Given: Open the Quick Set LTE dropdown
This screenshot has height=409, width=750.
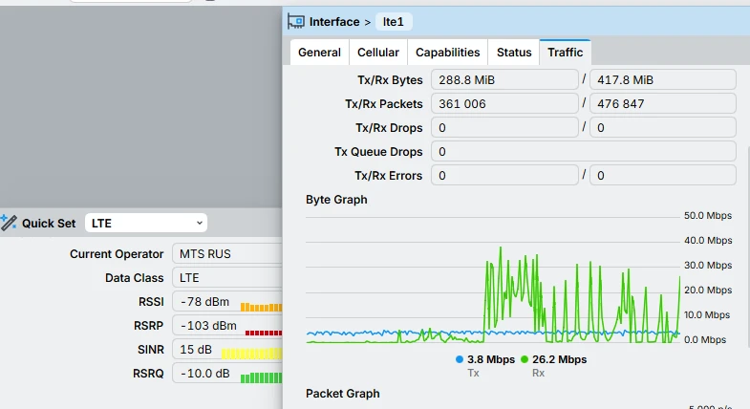Looking at the screenshot, I should click(x=146, y=223).
